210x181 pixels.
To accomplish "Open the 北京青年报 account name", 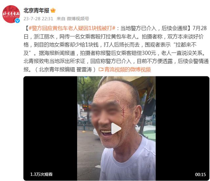I will [36, 10].
